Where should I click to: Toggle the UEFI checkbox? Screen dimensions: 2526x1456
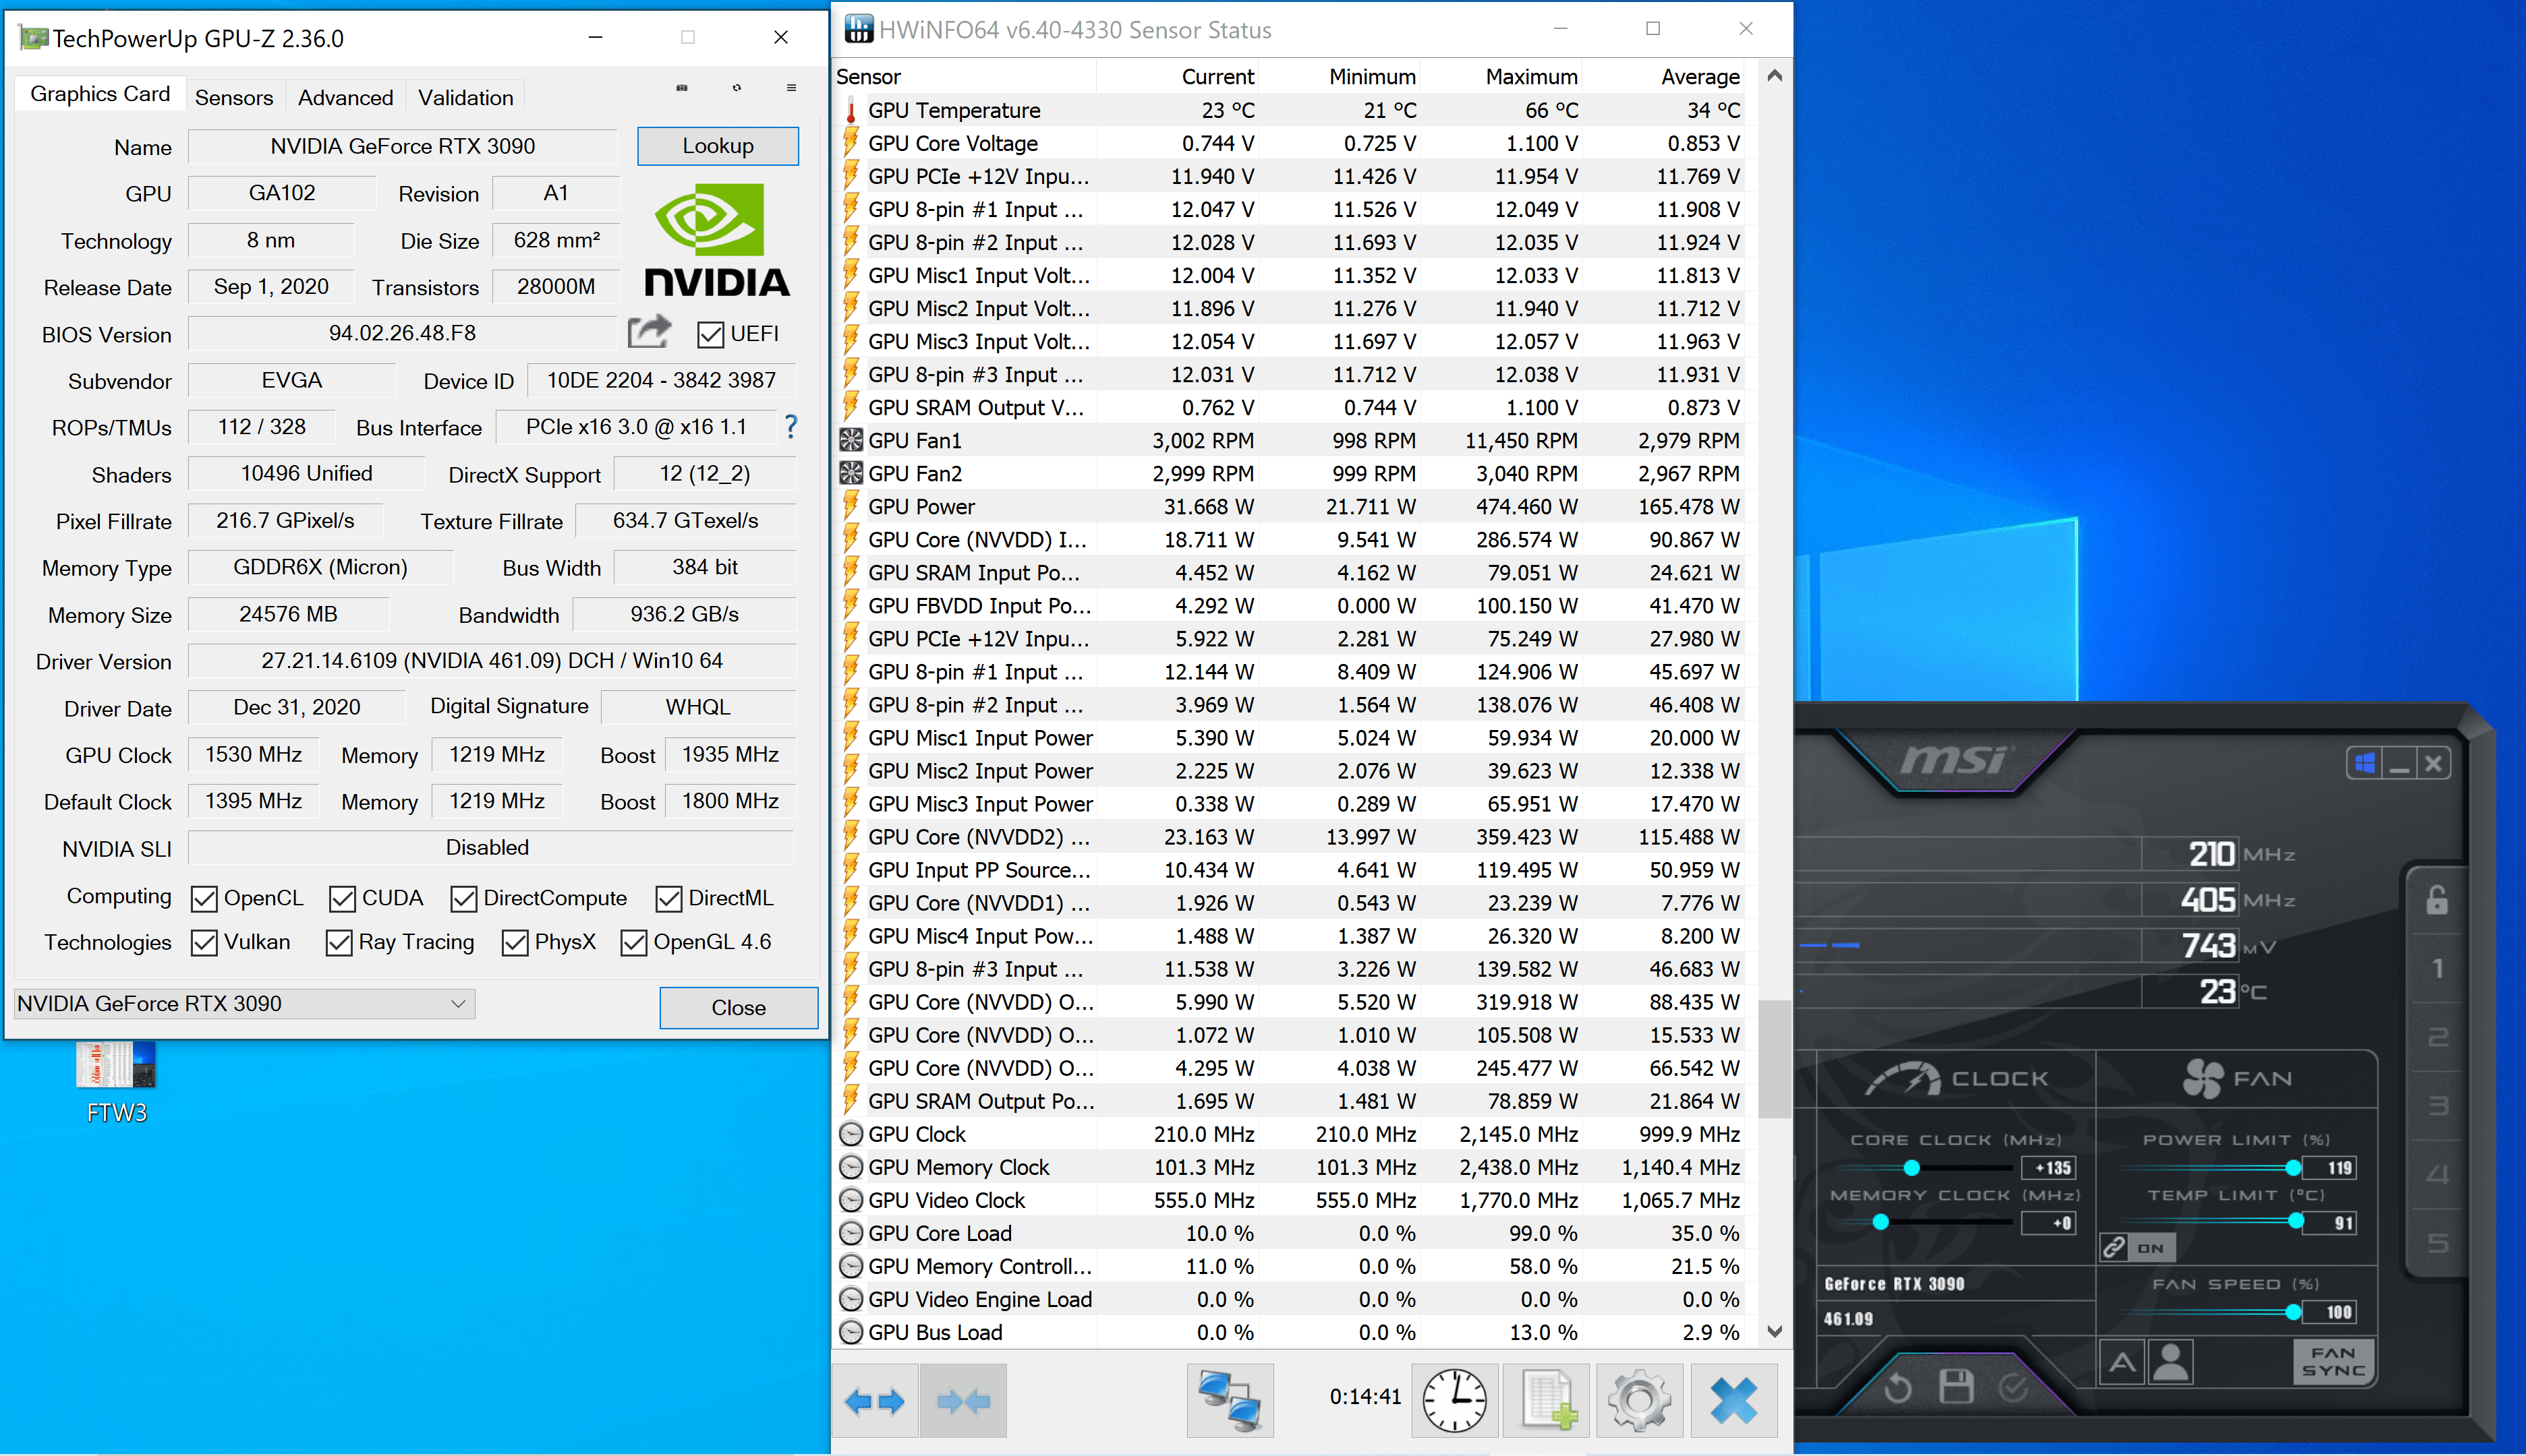click(710, 334)
